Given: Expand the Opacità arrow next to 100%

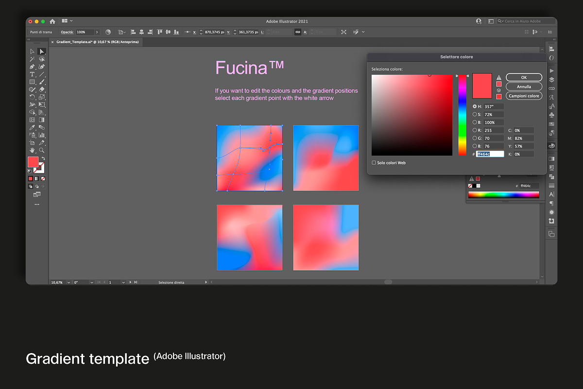Looking at the screenshot, I should [x=97, y=32].
